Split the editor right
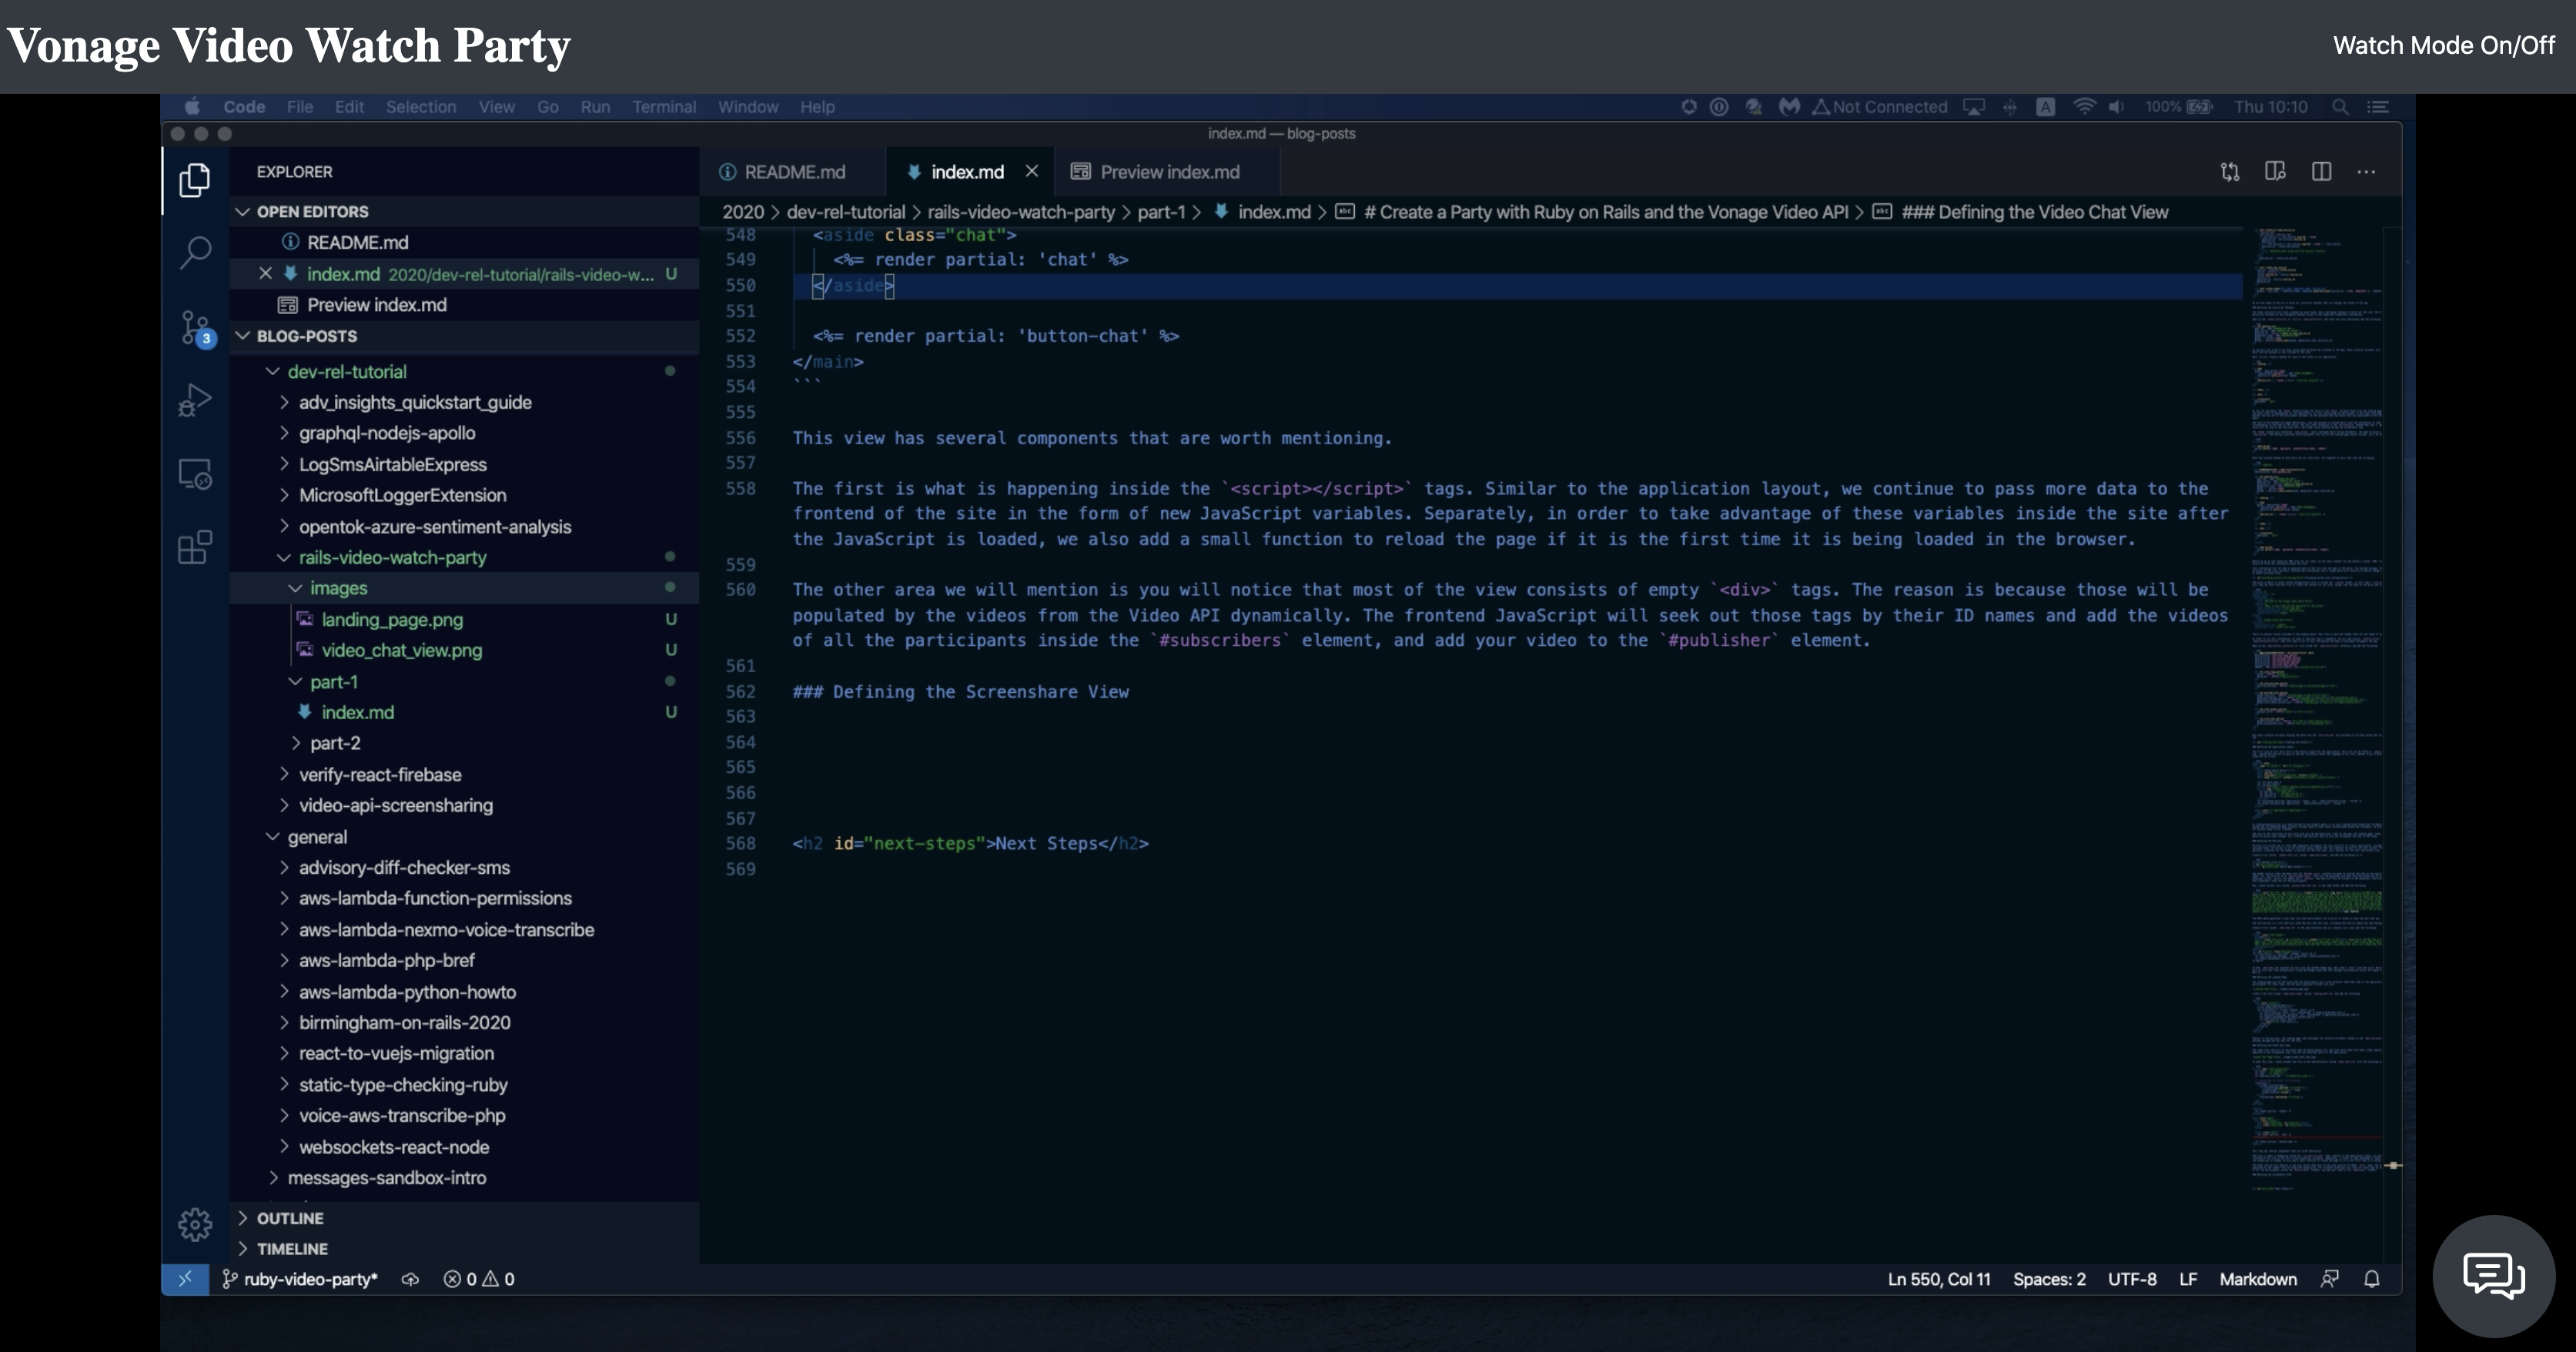2576x1352 pixels. [x=2321, y=172]
